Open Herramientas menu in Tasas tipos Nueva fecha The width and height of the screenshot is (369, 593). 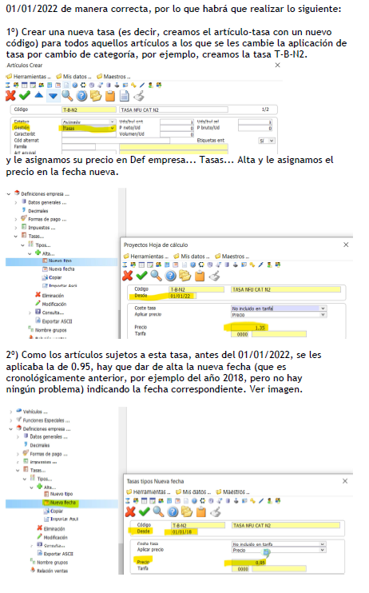point(149,492)
